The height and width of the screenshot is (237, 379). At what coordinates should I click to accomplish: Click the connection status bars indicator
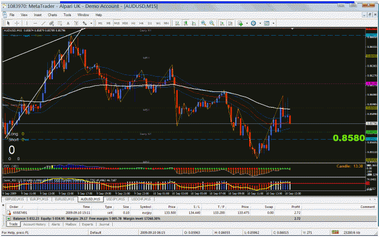(335, 232)
